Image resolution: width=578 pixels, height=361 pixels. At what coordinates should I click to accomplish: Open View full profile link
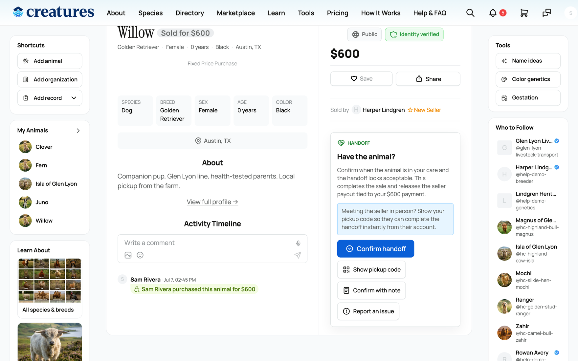(x=212, y=202)
